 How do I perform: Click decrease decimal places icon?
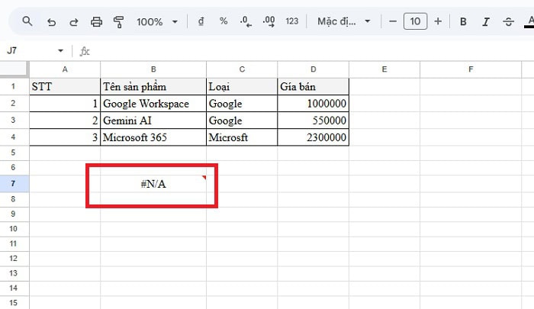(x=246, y=21)
